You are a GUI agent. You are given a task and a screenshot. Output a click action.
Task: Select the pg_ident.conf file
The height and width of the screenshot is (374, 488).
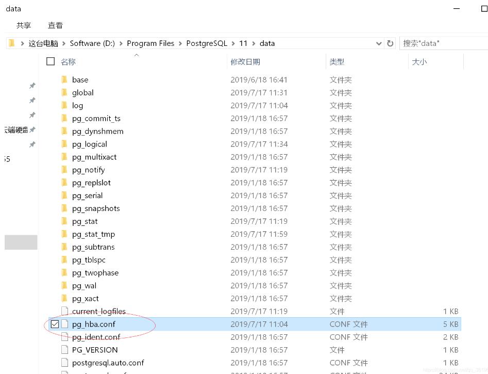pyautogui.click(x=96, y=337)
